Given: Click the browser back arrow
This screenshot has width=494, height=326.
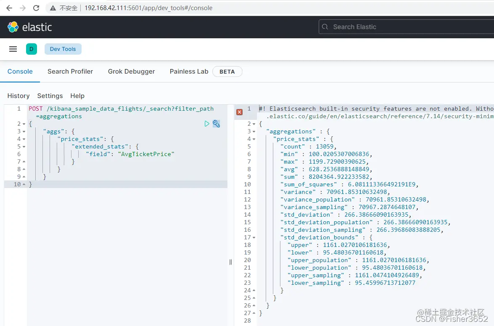Looking at the screenshot, I should [x=9, y=8].
